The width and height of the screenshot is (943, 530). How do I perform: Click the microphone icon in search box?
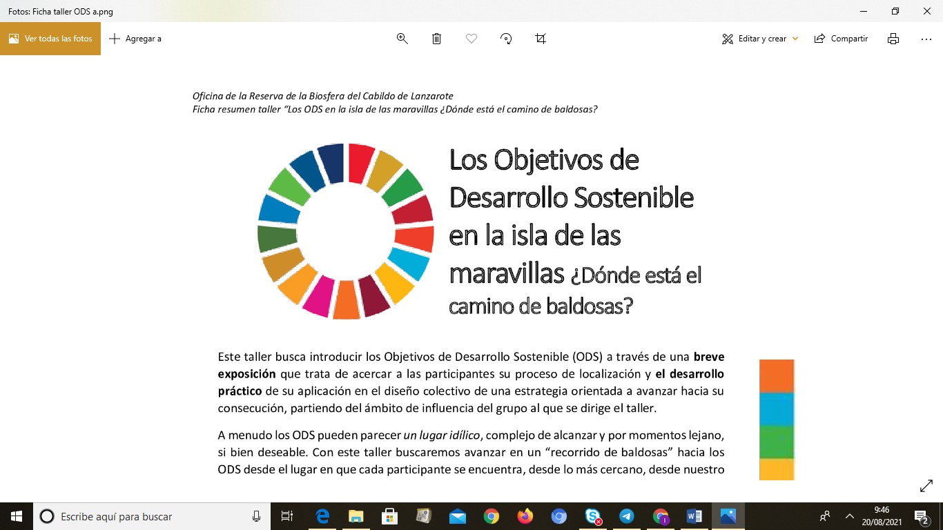click(x=257, y=516)
